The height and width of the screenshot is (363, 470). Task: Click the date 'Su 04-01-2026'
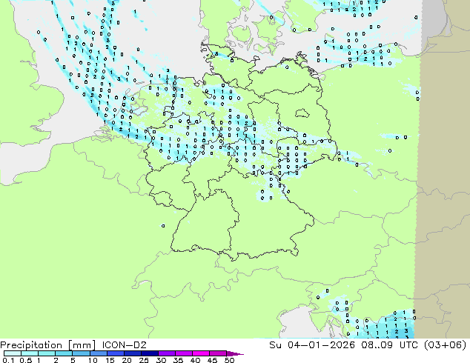click(x=312, y=345)
